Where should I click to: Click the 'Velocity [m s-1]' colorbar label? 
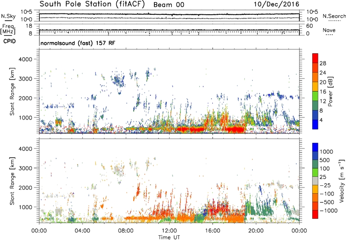point(342,181)
